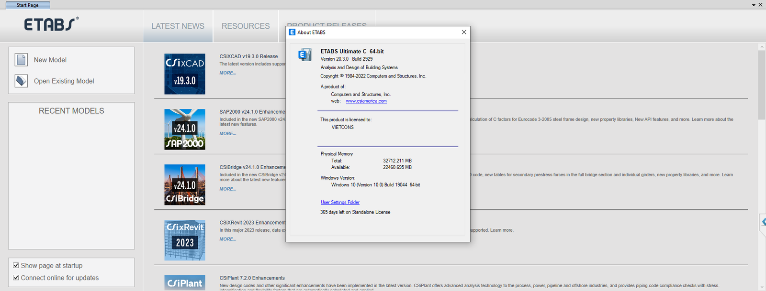Image resolution: width=766 pixels, height=291 pixels.
Task: Click the ETABS icon in About dialog title bar
Action: (x=292, y=32)
